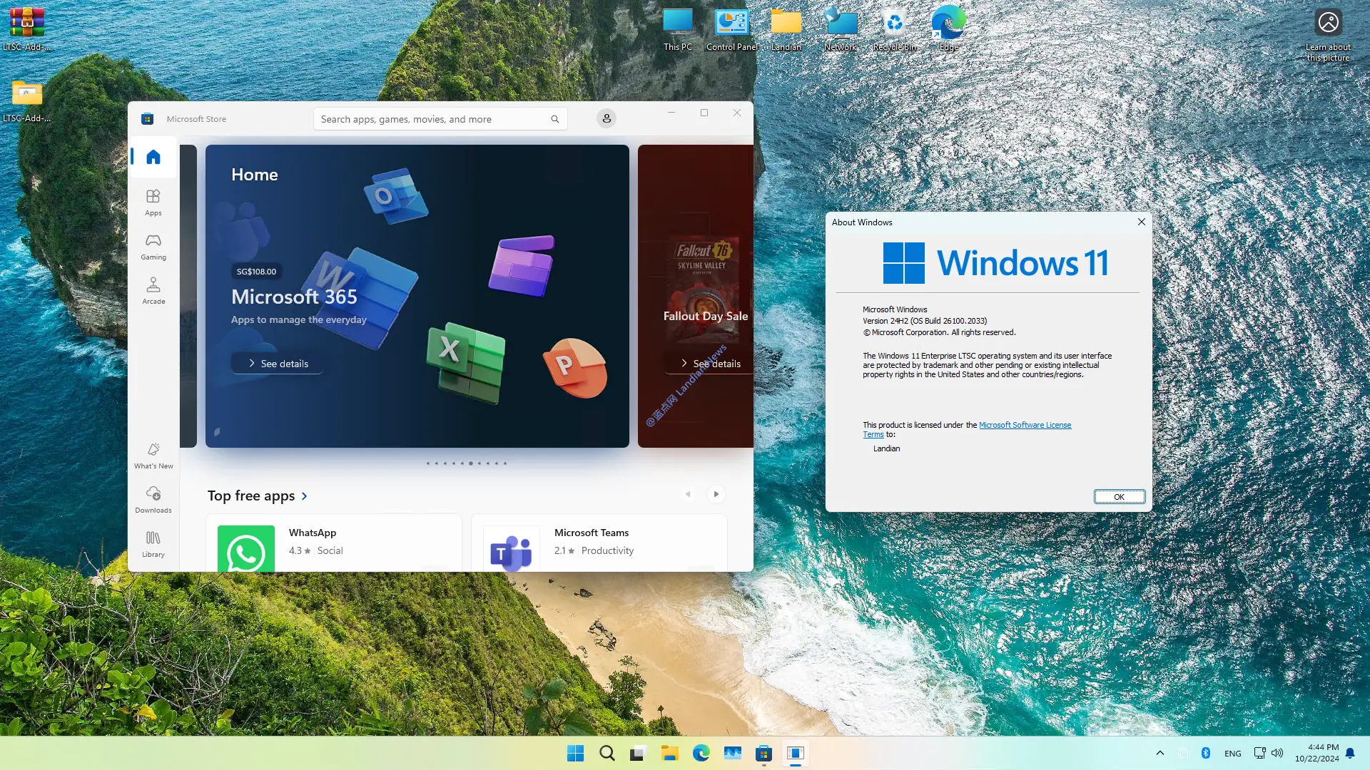Open the user profile in Microsoft Store
Viewport: 1370px width, 770px height.
(606, 118)
